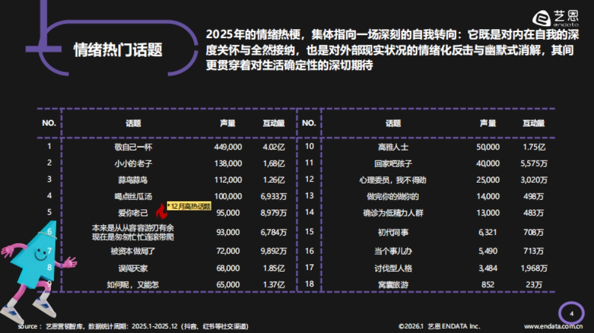
Task: Expand the row for 窝囊旅游
Action: point(394,283)
